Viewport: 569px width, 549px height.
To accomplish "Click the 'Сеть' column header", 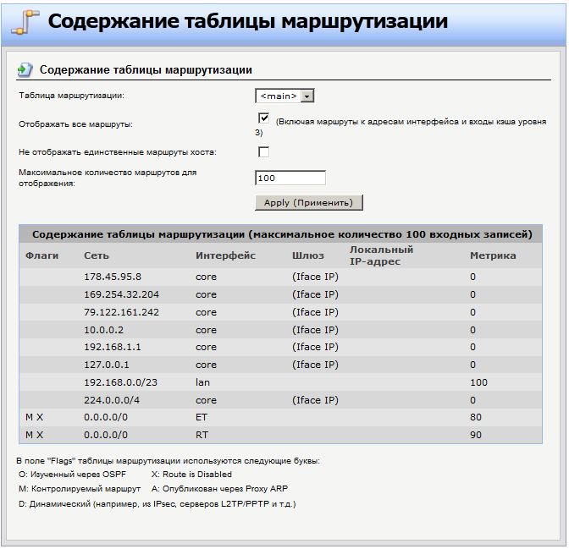I will (96, 255).
